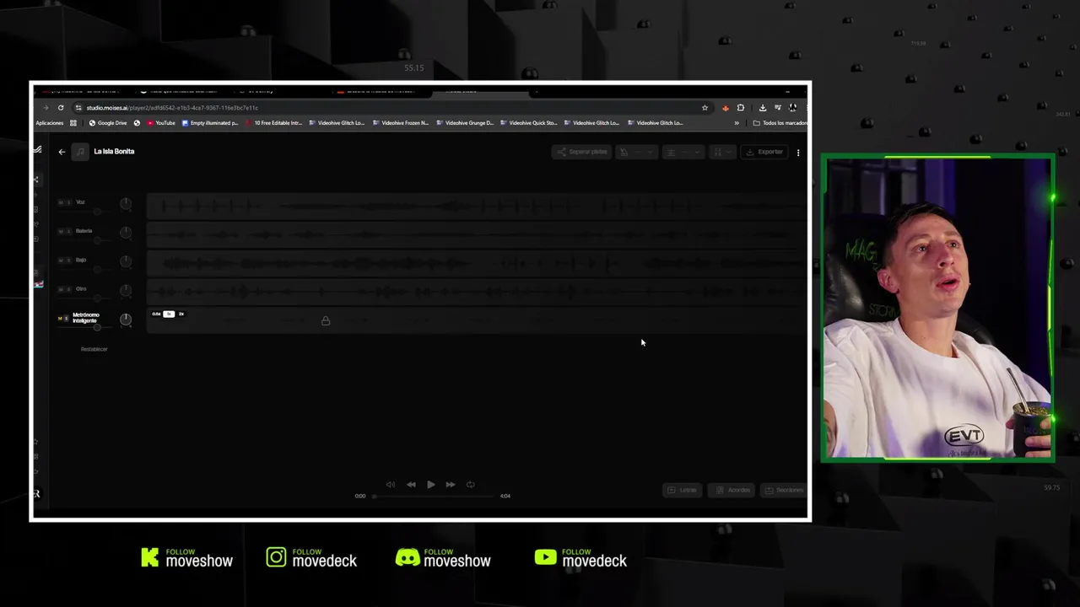Open the pitch/key dropdown in toolbar
Viewport: 1080px width, 607px height.
683,152
